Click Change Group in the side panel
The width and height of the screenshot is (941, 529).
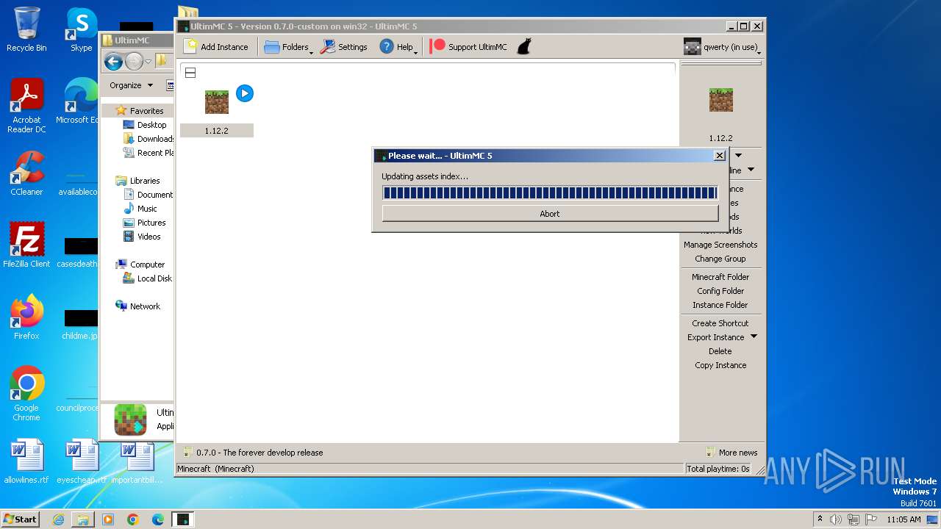coord(720,259)
